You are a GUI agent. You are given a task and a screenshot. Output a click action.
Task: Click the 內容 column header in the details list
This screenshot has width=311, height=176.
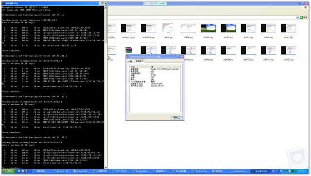click(x=140, y=67)
